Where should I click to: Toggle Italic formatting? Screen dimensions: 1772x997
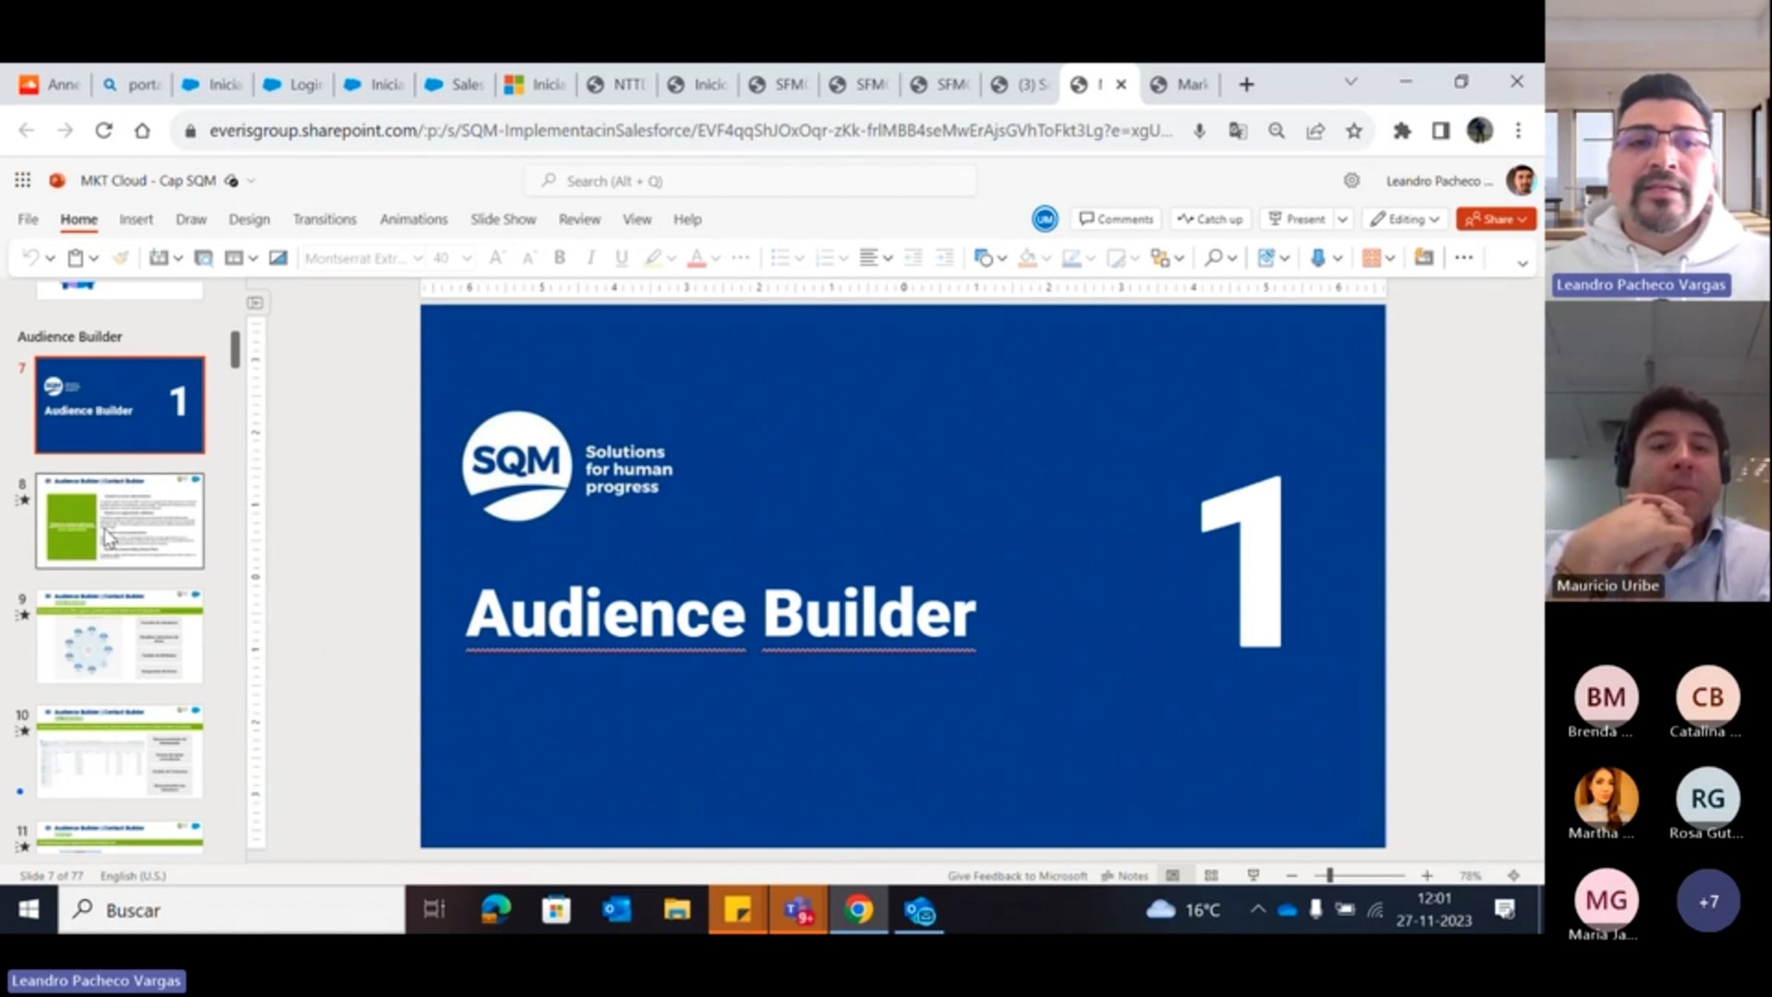point(591,258)
